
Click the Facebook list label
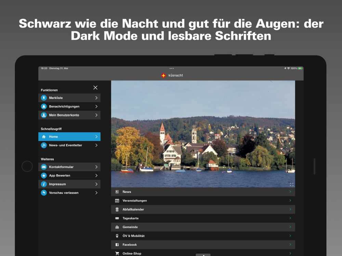tap(130, 245)
